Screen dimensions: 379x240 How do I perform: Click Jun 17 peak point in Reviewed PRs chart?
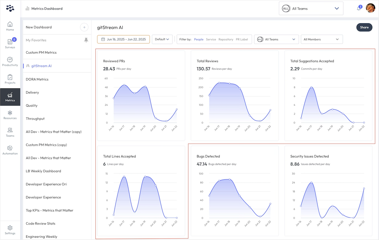[x=124, y=85]
